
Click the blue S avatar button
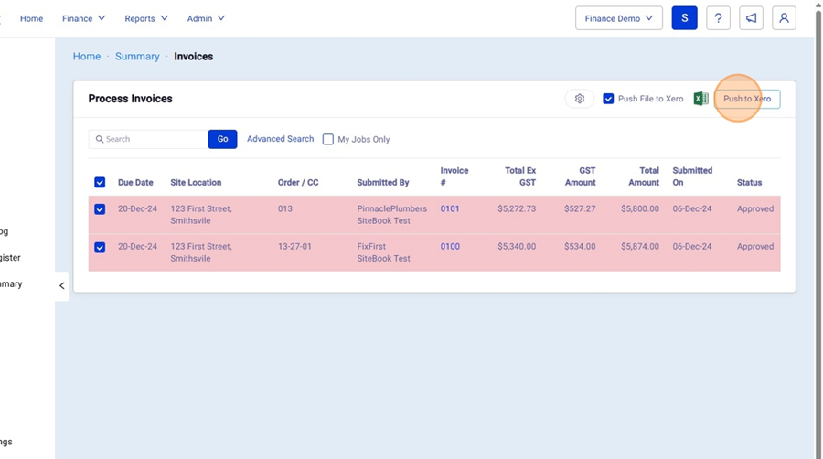pyautogui.click(x=684, y=18)
